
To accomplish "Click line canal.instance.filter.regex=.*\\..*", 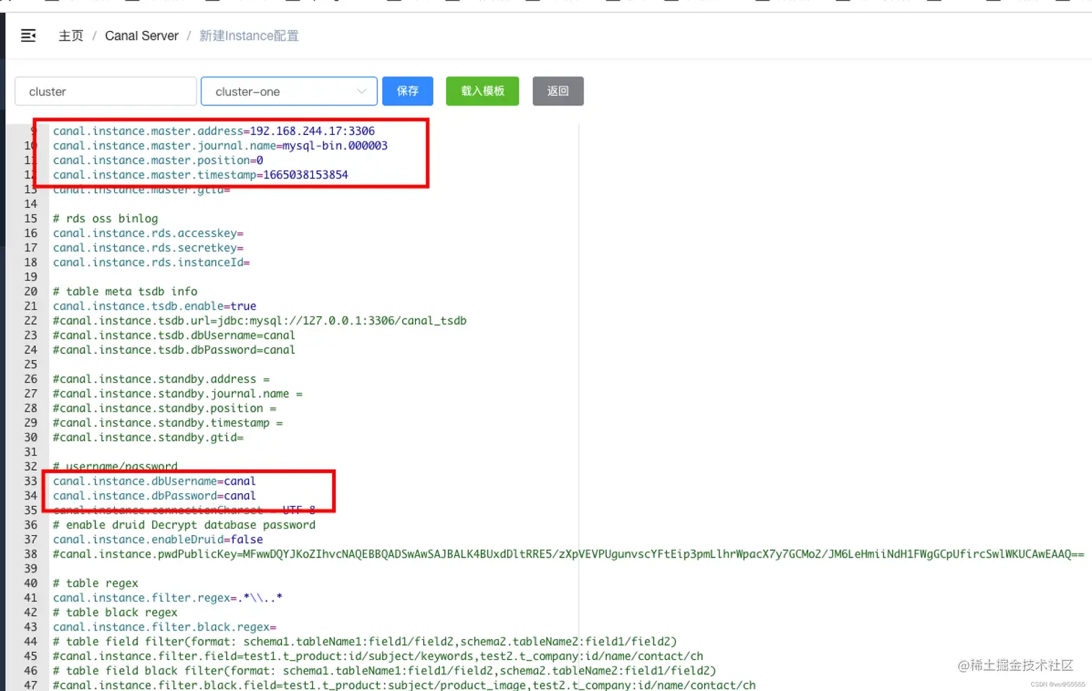I will tap(168, 598).
